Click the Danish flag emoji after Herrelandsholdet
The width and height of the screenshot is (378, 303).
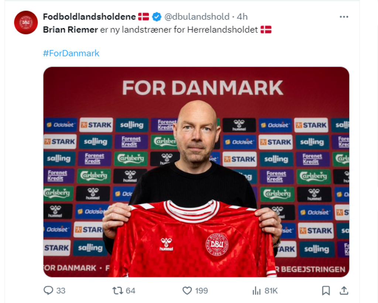pyautogui.click(x=266, y=30)
